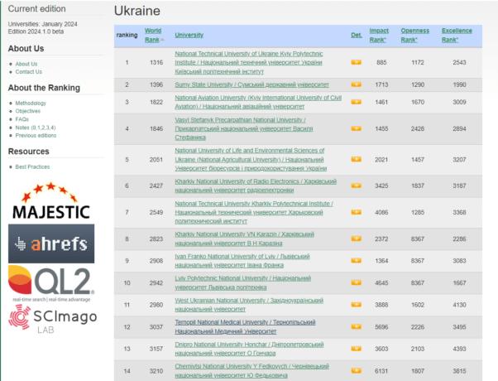The height and width of the screenshot is (381, 498).
Task: Open details icon for Ternopil National Medical University
Action: click(x=356, y=326)
